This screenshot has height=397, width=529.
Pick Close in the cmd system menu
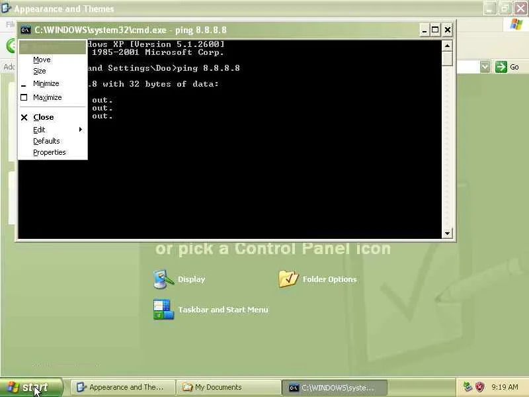click(x=52, y=117)
